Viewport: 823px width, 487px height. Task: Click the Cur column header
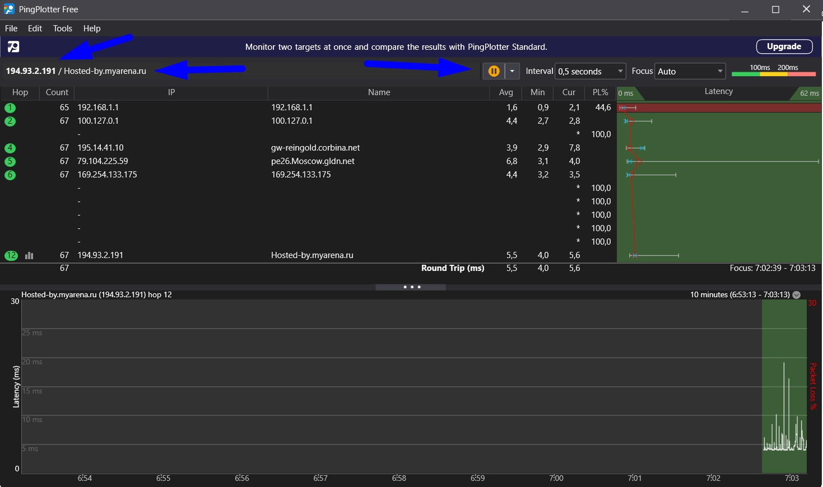pos(569,92)
